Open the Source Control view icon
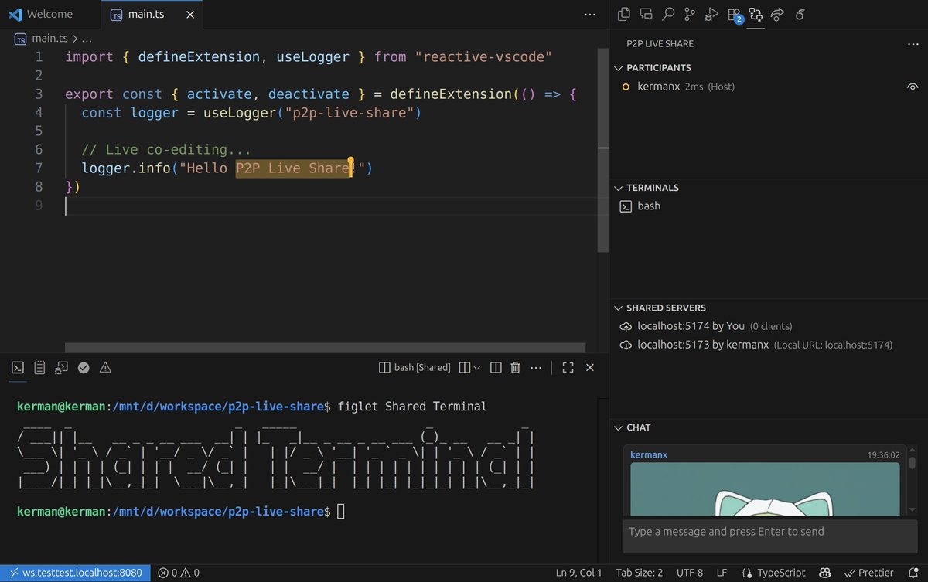This screenshot has width=928, height=582. coord(690,14)
